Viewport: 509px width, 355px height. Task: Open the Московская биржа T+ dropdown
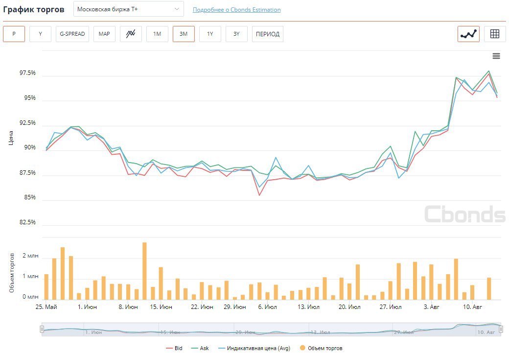click(128, 9)
